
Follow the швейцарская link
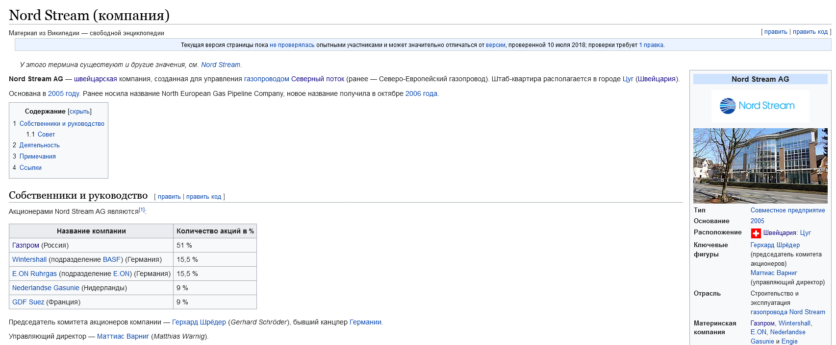[96, 79]
